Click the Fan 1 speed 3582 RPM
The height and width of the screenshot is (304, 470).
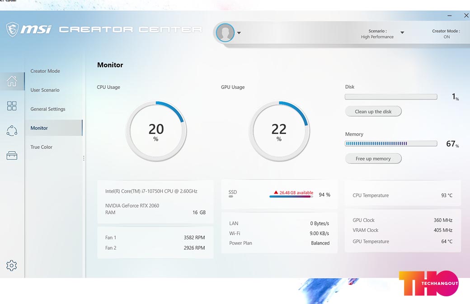(194, 237)
